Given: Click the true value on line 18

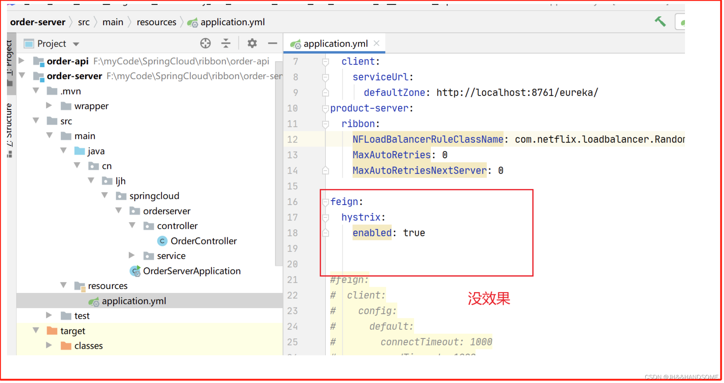Looking at the screenshot, I should pyautogui.click(x=414, y=233).
